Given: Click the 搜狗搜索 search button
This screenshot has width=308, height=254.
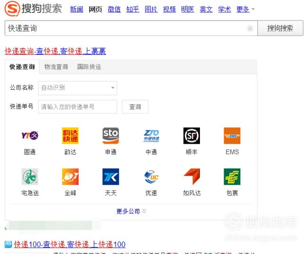Looking at the screenshot, I should tap(281, 28).
